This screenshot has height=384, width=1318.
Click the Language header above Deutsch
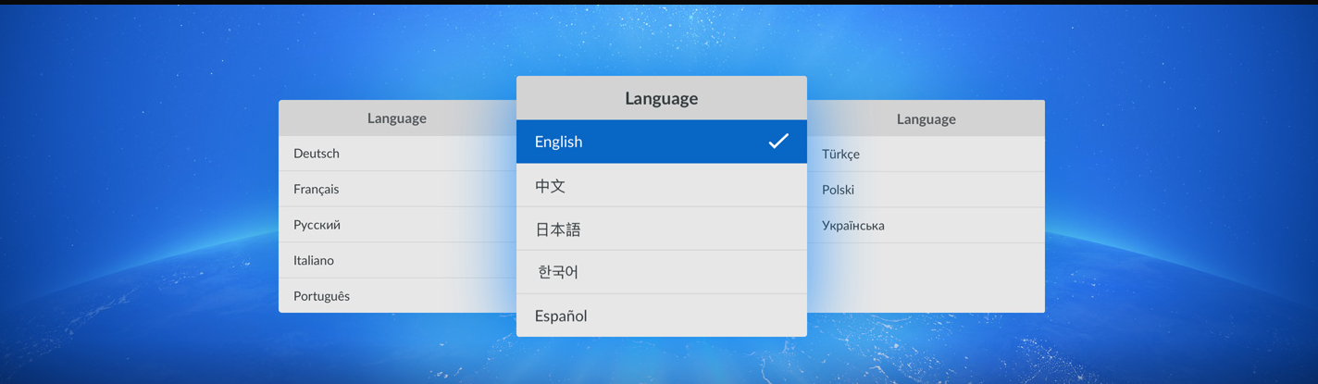(x=396, y=118)
